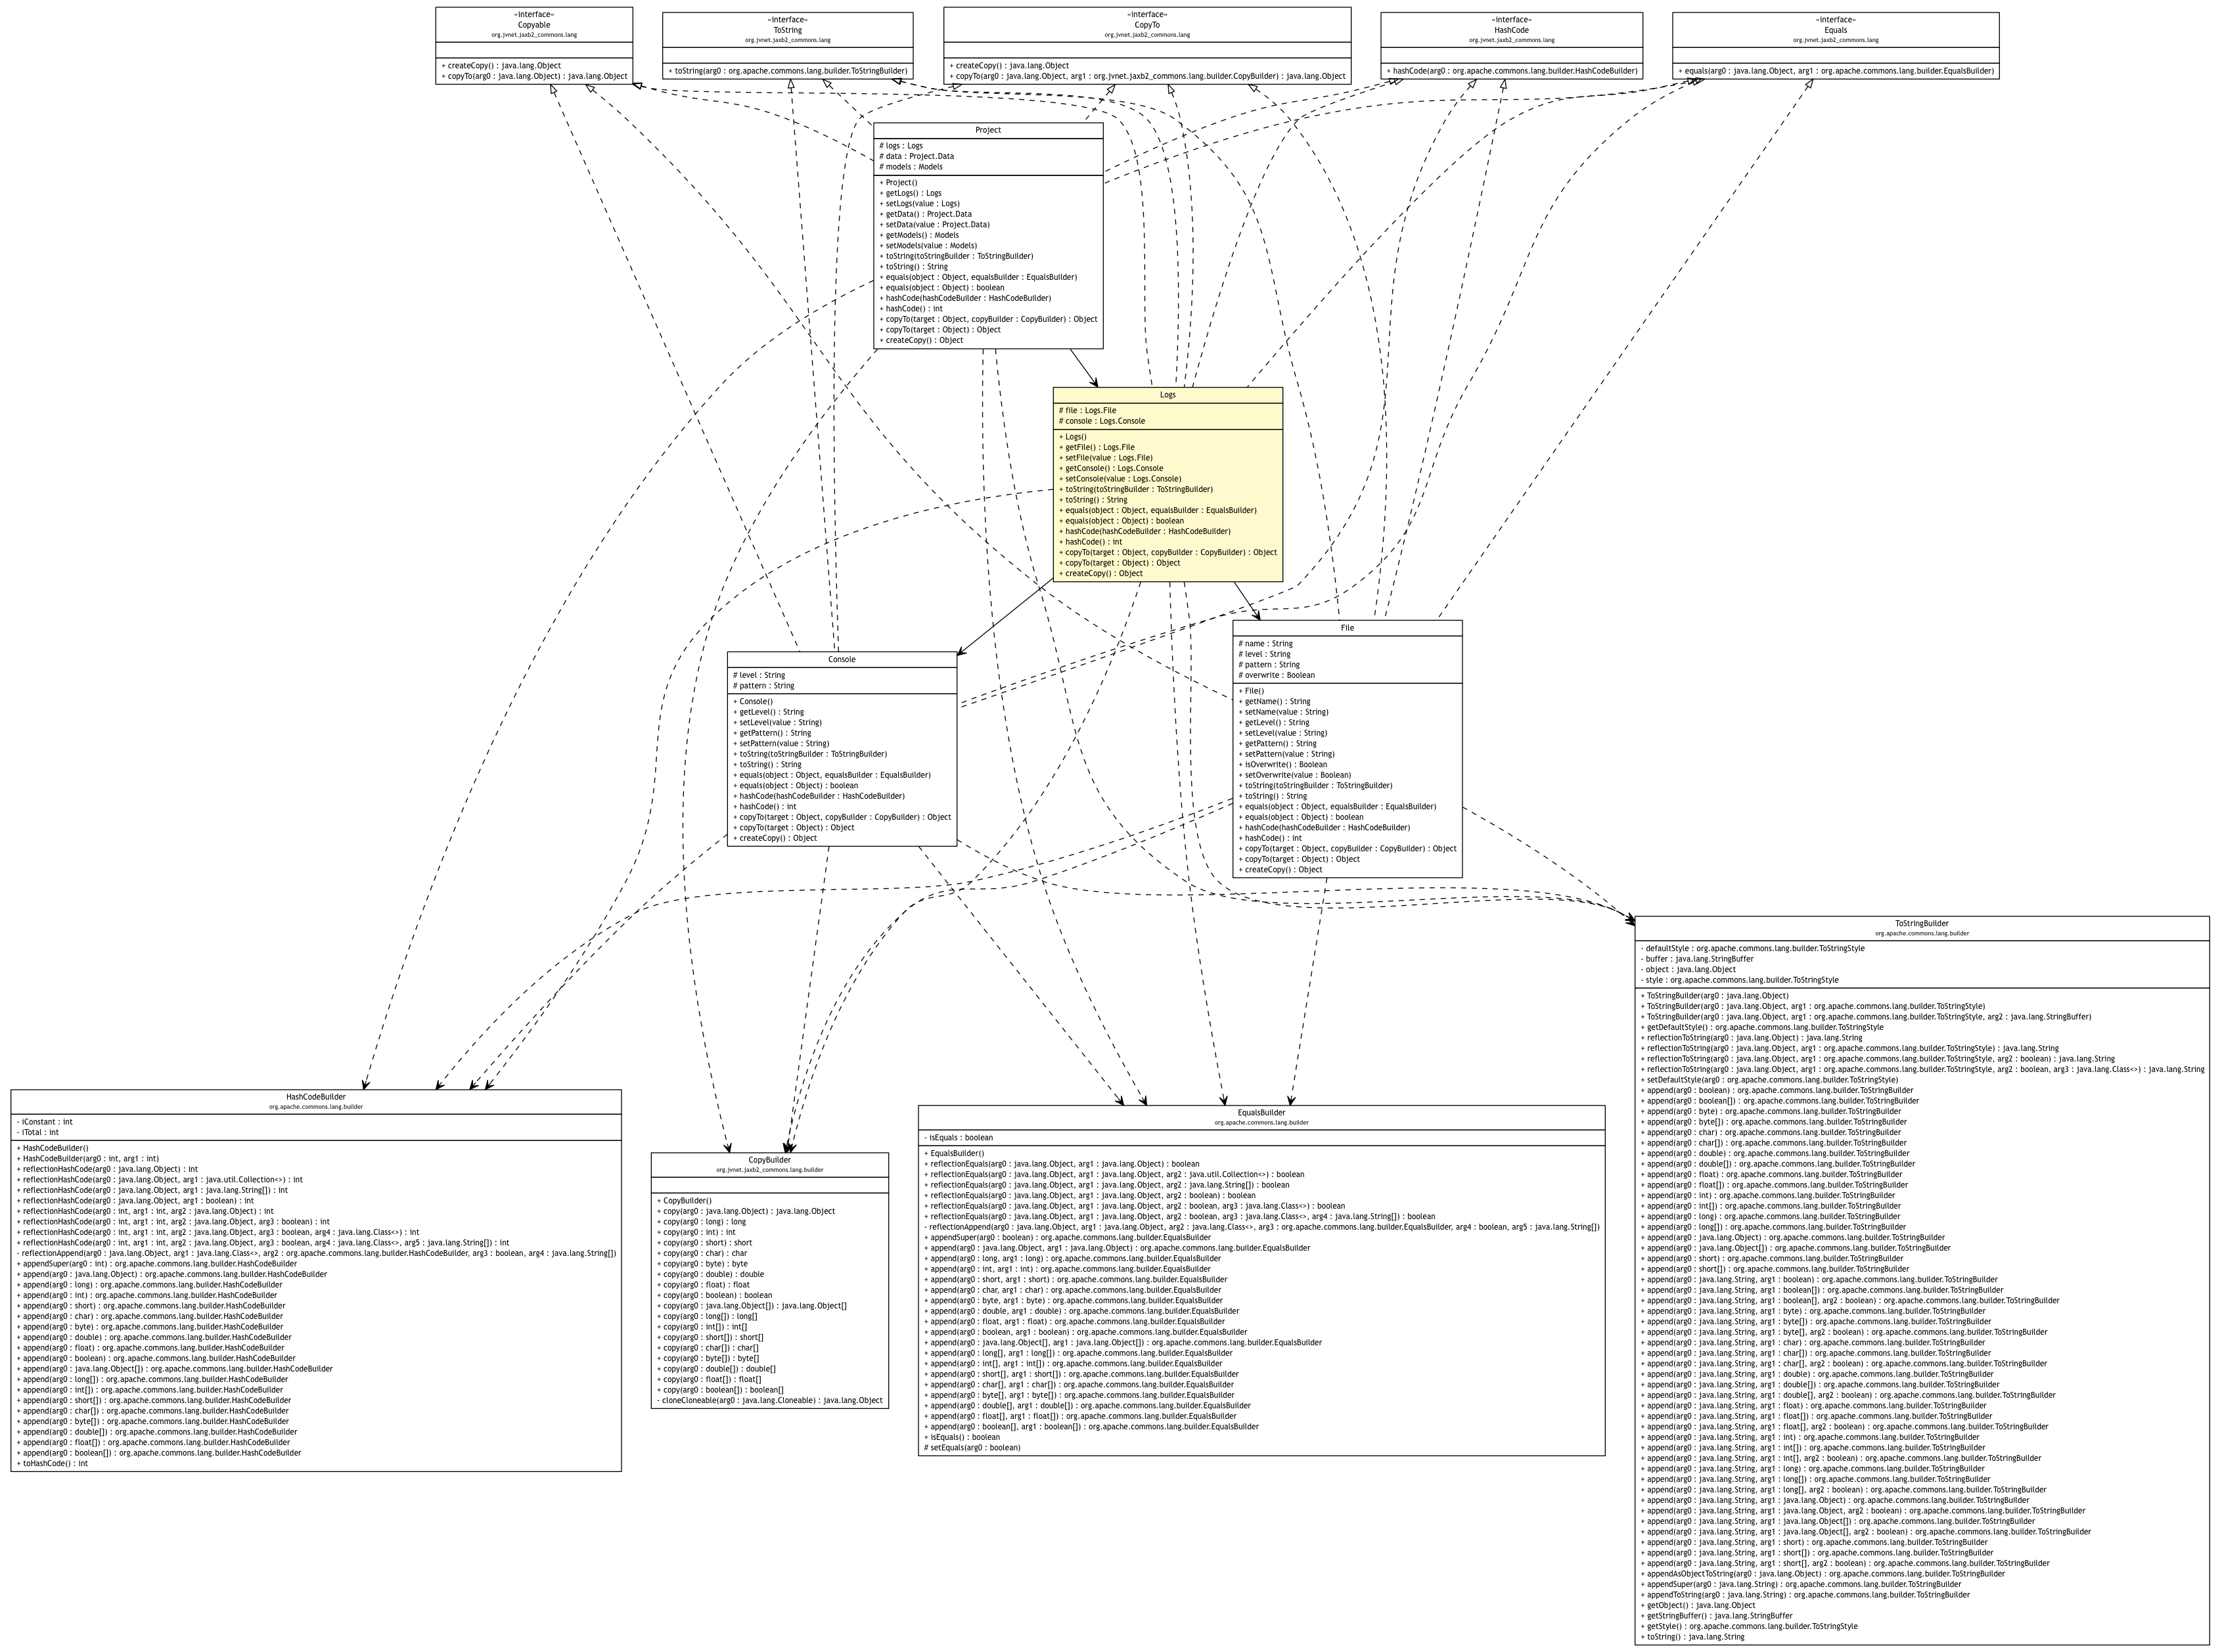Viewport: 2220px width, 1652px height.
Task: Click the CopyTo interface header
Action: [1147, 25]
